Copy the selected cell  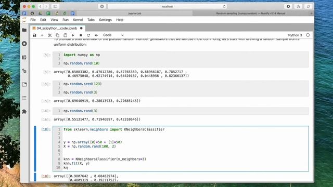[57, 35]
